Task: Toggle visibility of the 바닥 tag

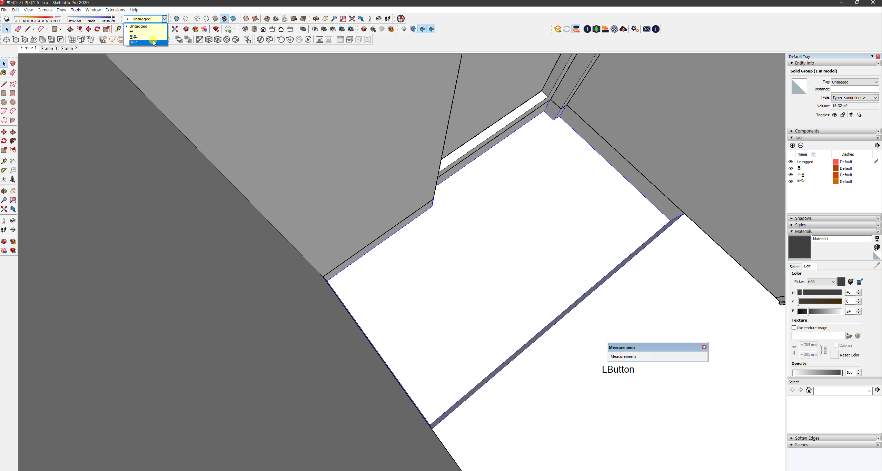Action: pos(791,181)
